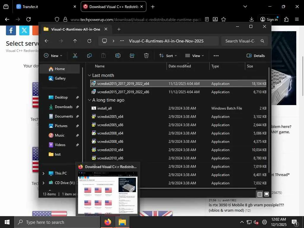Image resolution: width=304 pixels, height=228 pixels.
Task: Toggle the Details pane button
Action: point(256,56)
